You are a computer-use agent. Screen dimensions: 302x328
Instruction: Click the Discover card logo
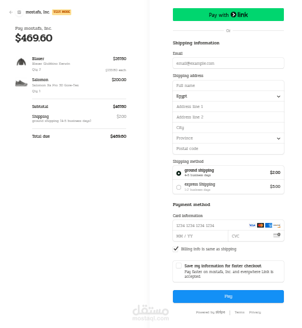click(277, 225)
